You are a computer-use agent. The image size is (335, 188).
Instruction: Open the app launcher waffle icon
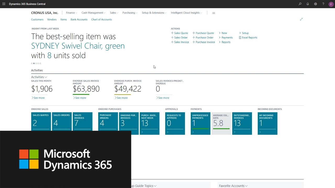pyautogui.click(x=4, y=4)
